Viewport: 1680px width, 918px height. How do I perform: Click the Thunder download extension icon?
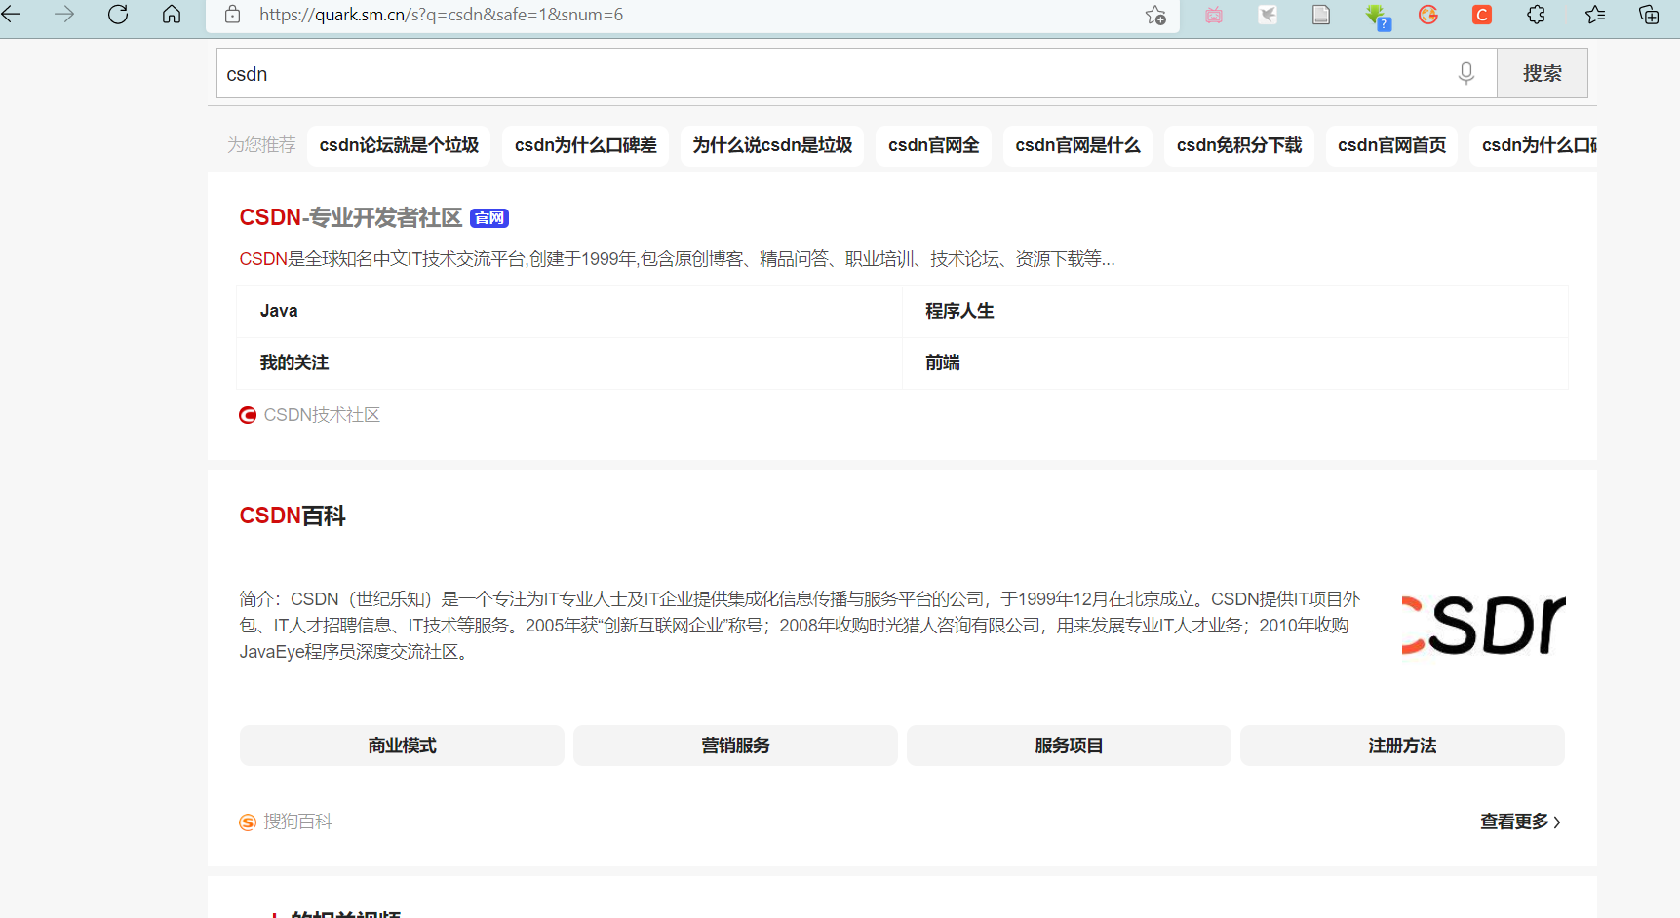1267,15
